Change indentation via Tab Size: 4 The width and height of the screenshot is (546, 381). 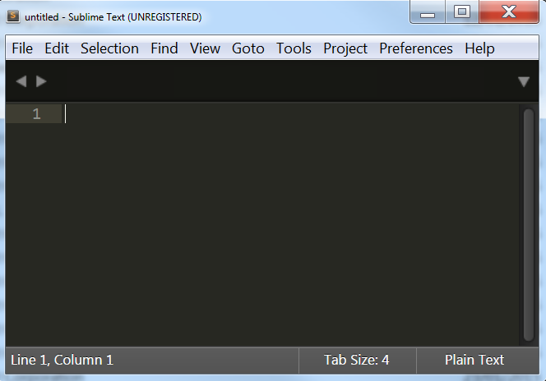pos(357,360)
